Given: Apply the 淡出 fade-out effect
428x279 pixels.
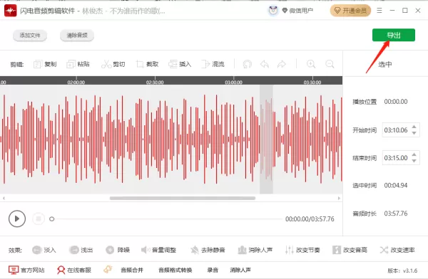Looking at the screenshot, I should click(x=81, y=250).
